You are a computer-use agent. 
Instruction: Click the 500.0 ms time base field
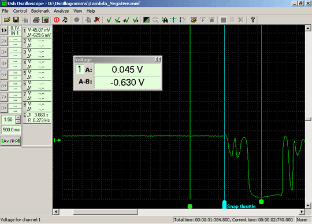11,130
